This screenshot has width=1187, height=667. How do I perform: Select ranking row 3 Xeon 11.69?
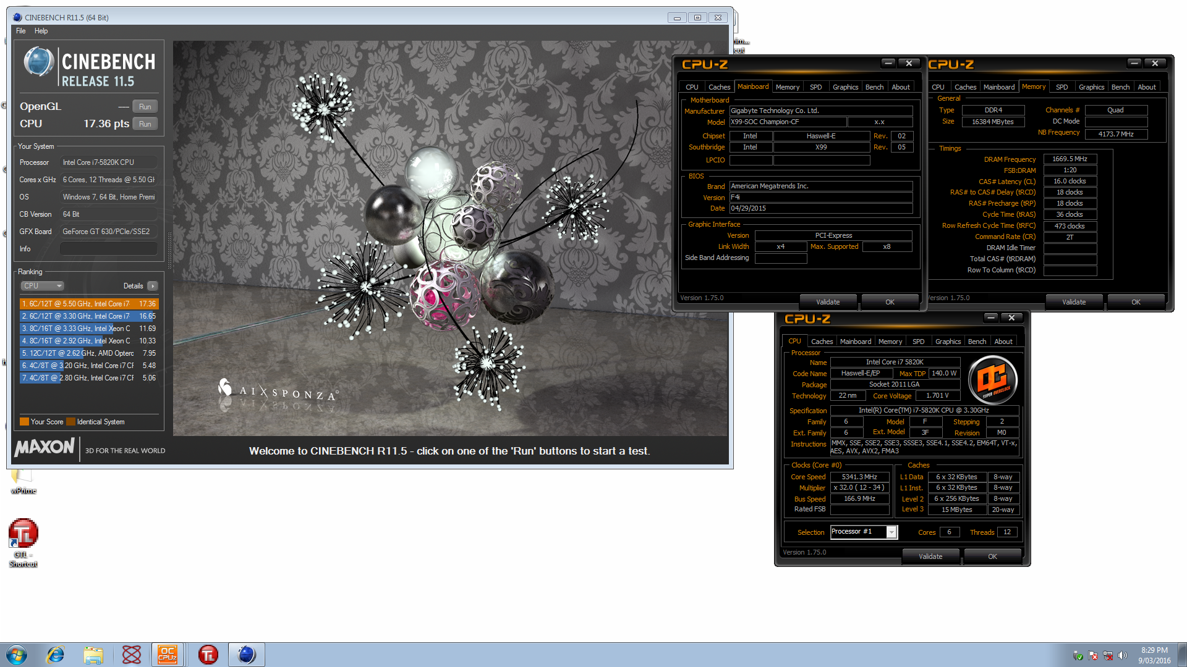point(89,329)
